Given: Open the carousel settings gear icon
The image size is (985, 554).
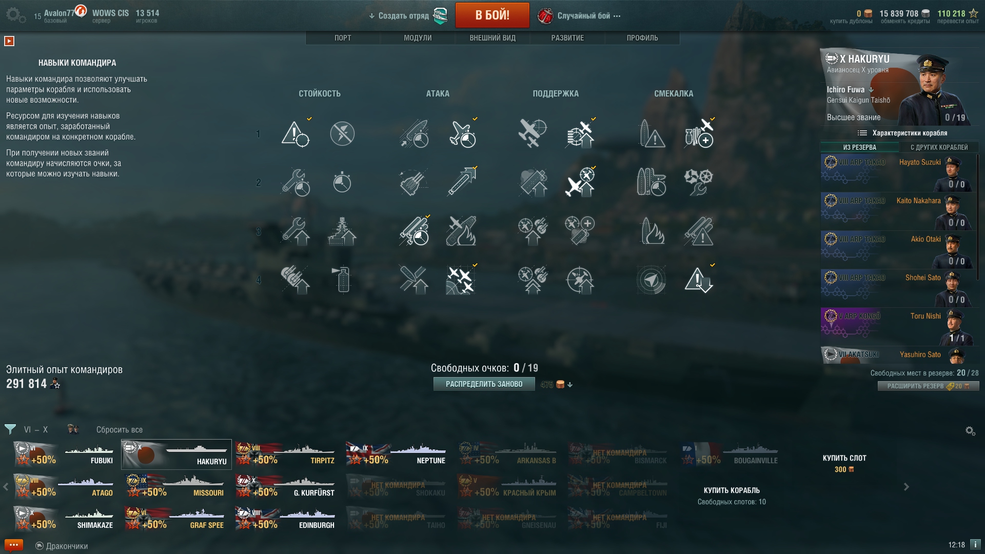Looking at the screenshot, I should (970, 431).
